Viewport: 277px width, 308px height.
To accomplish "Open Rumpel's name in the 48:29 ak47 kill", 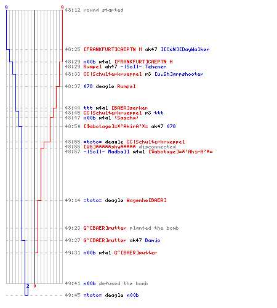I will click(x=92, y=67).
